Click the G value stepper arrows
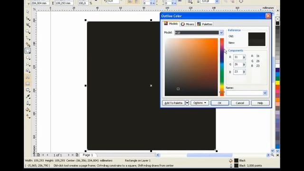Viewport: 304px width, 171px height. tap(244, 65)
